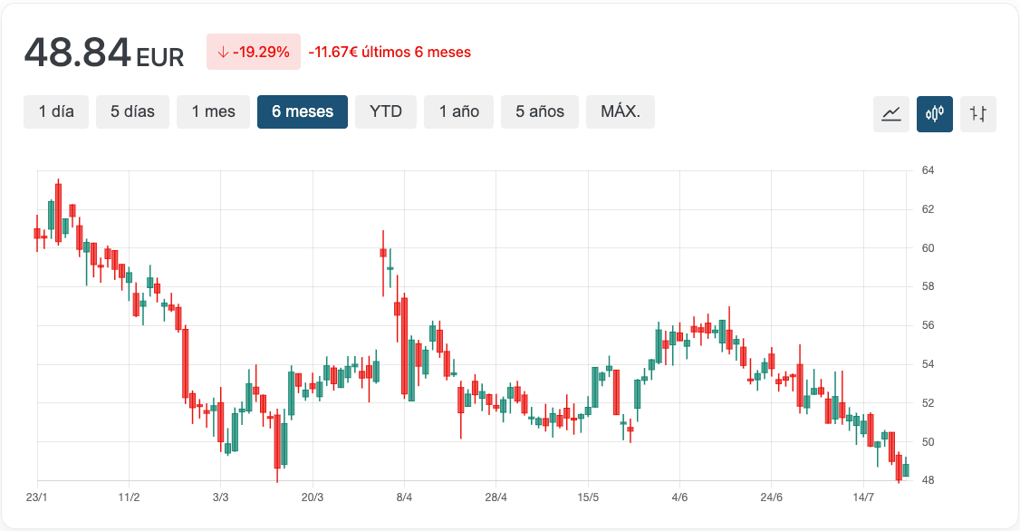Viewport: 1020px width, 531px height.
Task: Click the 48 value on price axis
Action: click(928, 480)
